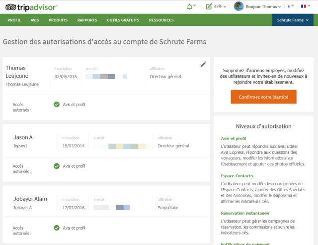
Task: Click the French flag icon
Action: point(304,6)
